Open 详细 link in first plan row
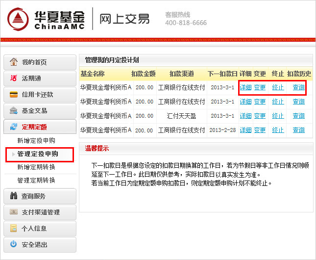The image size is (316, 260). [x=245, y=87]
